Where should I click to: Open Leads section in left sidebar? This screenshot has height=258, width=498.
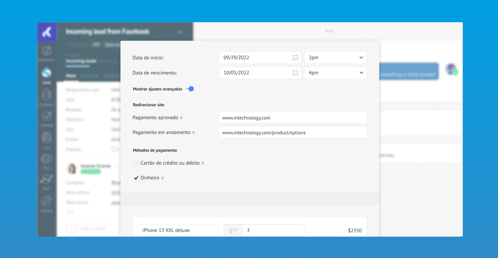tap(47, 75)
